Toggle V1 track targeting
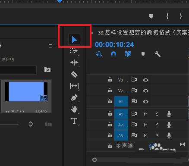The image size is (189, 166). (x=121, y=101)
